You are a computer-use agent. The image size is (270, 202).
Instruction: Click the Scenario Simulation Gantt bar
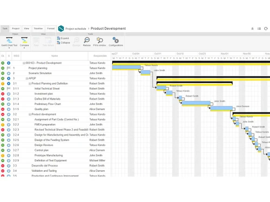(145, 72)
